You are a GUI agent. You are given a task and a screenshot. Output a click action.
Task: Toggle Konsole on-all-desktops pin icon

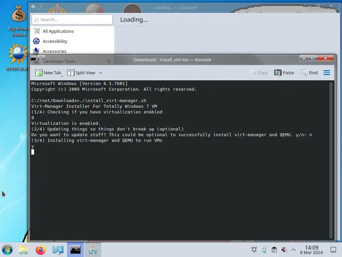41,58
